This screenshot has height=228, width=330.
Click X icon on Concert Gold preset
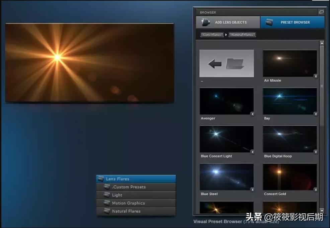[x=315, y=190]
